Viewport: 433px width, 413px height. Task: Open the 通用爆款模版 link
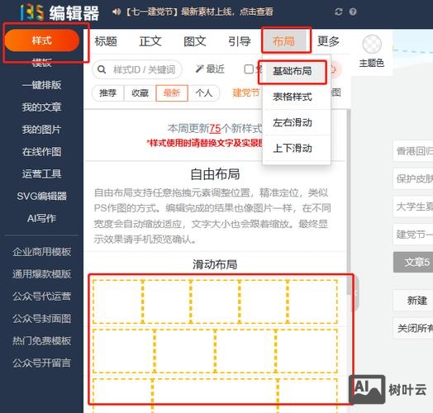pyautogui.click(x=41, y=274)
